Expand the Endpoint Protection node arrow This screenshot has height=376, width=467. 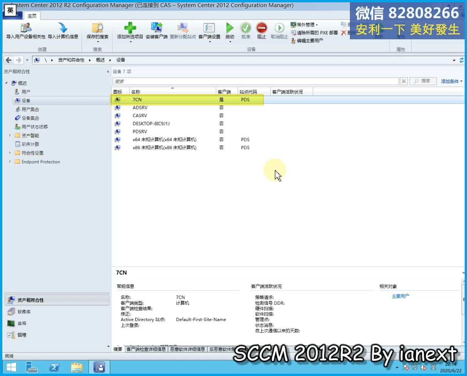tap(10, 162)
